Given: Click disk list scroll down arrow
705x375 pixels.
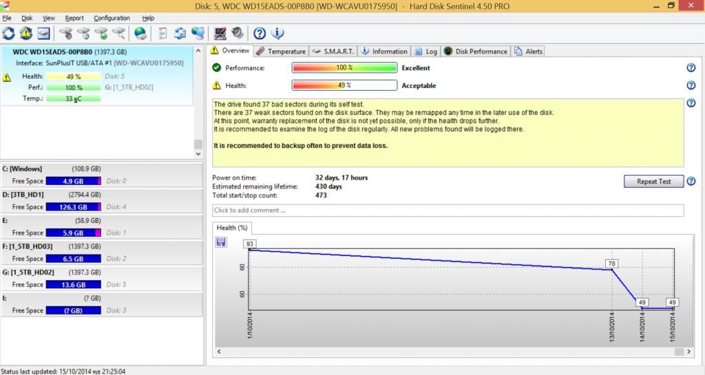Looking at the screenshot, I should coord(198,153).
